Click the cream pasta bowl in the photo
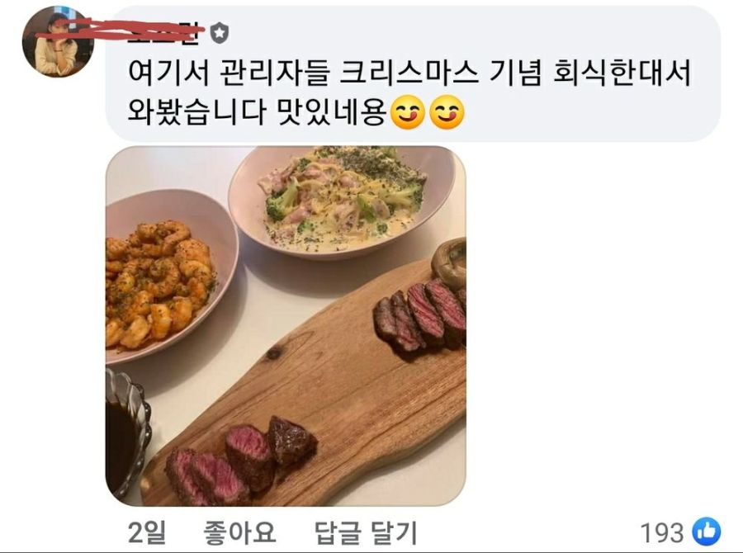Image resolution: width=743 pixels, height=553 pixels. pyautogui.click(x=342, y=201)
